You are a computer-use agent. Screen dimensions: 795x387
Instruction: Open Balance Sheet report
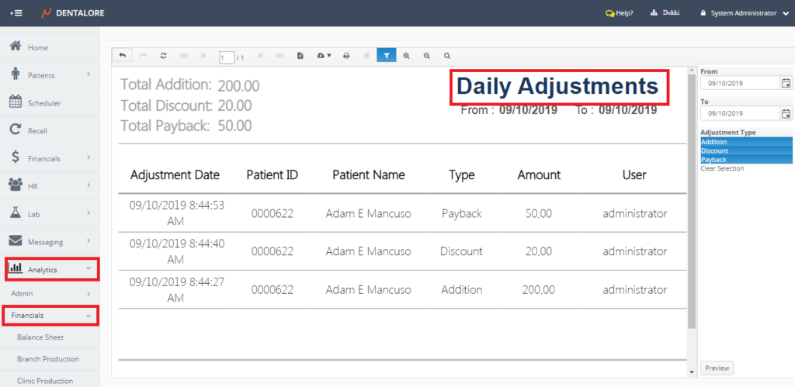[x=40, y=337]
